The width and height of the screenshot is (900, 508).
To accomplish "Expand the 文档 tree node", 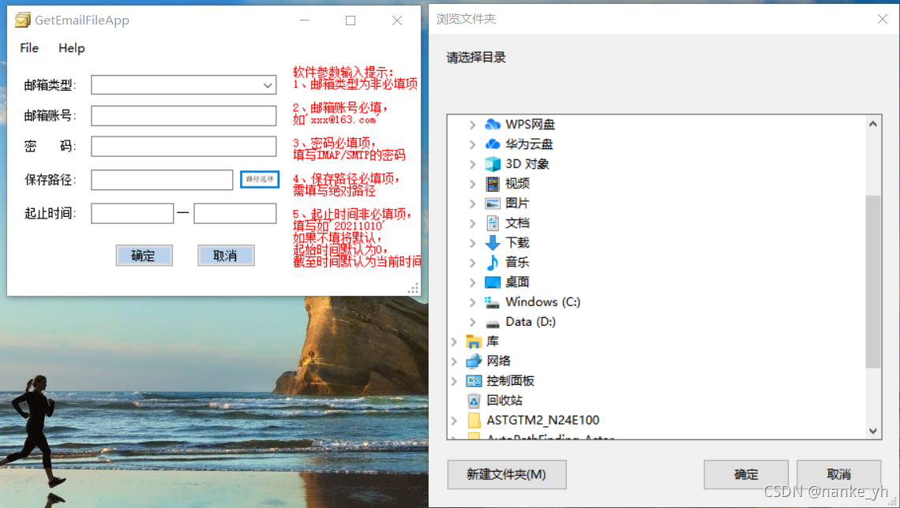I will click(472, 223).
